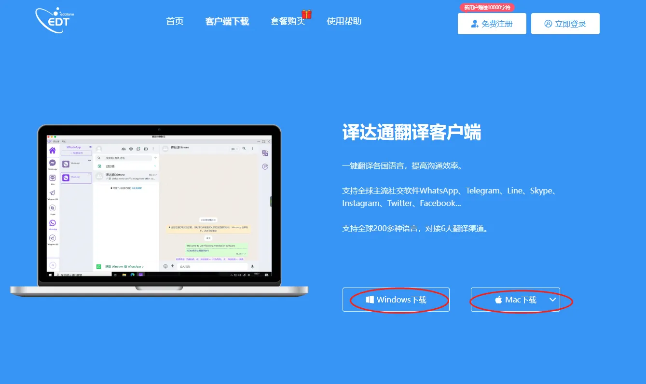Select the Line icon in preview sidebar
The image size is (646, 384).
pos(53,178)
